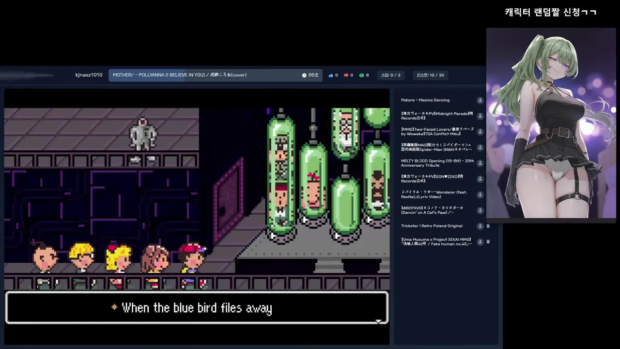Select playlist item Midnight Parade

coord(437,116)
